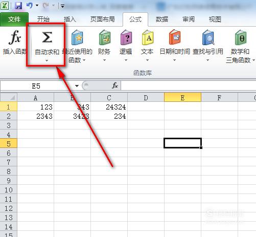The height and width of the screenshot is (237, 256).
Task: Open the Date and Time functions icon
Action: [175, 37]
